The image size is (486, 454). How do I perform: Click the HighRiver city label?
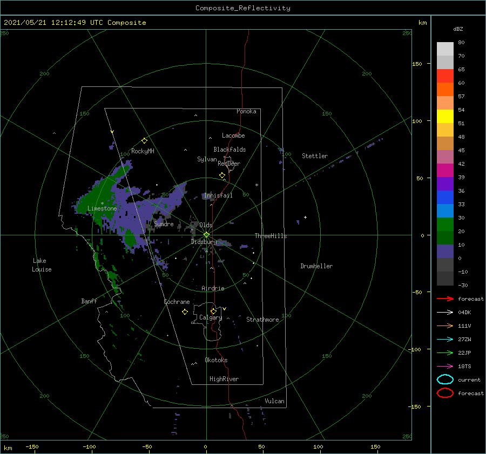(x=224, y=379)
